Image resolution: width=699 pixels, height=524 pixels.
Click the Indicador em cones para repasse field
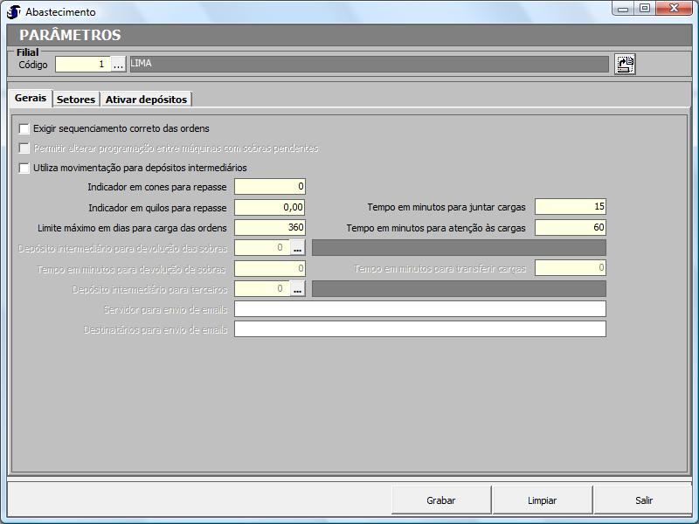tap(269, 186)
